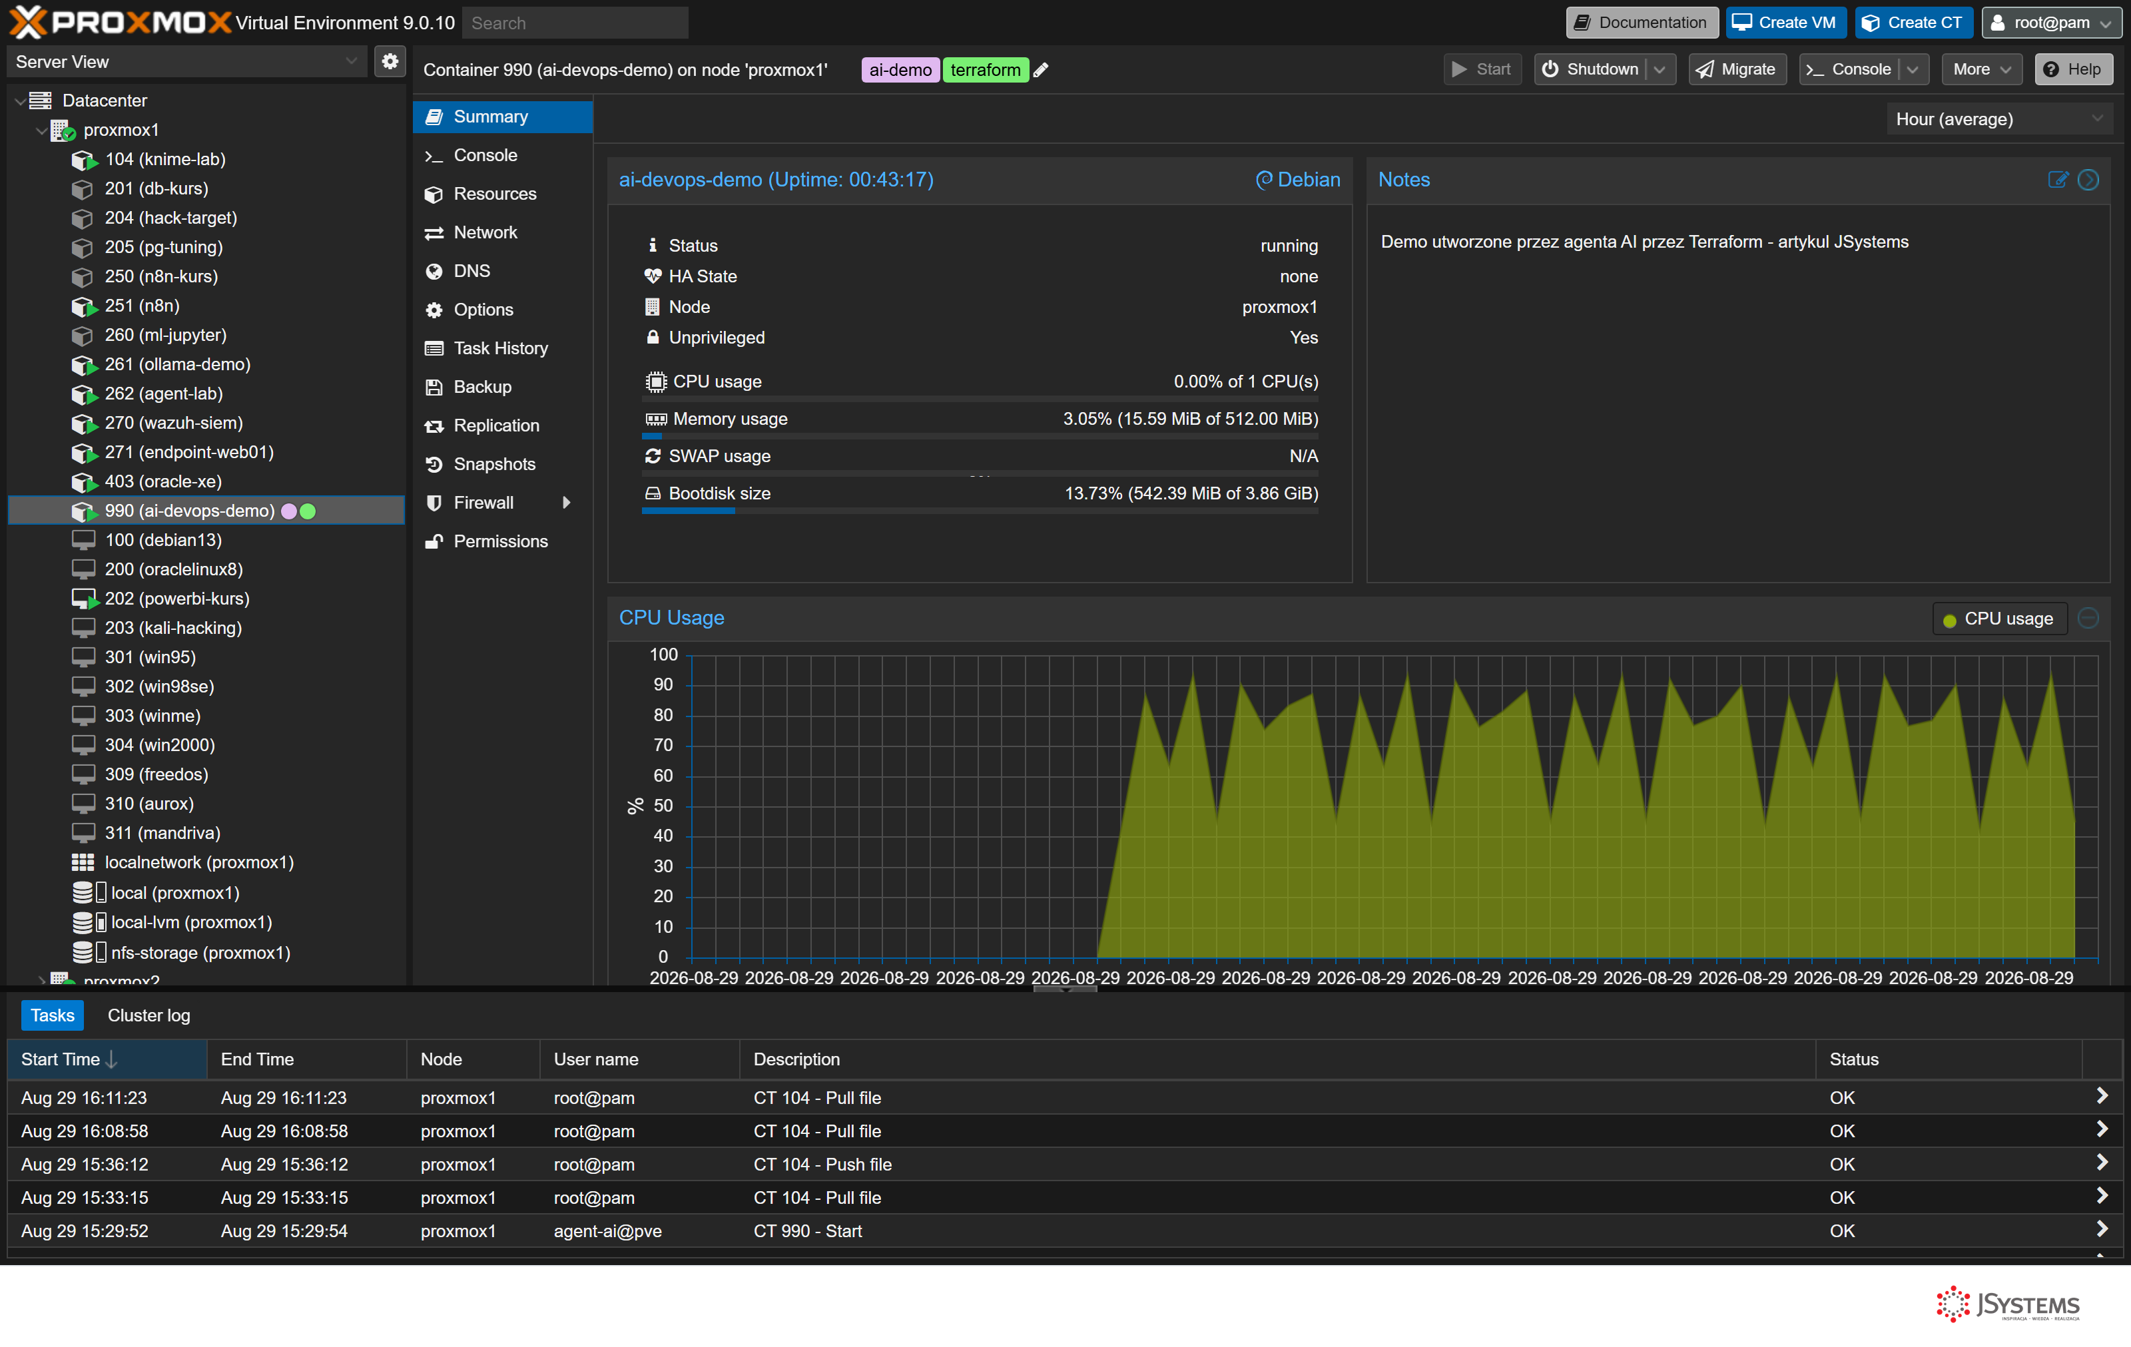Viewport: 2131px width, 1347px height.
Task: Select container 104 (knime-lab) in tree
Action: (x=164, y=159)
